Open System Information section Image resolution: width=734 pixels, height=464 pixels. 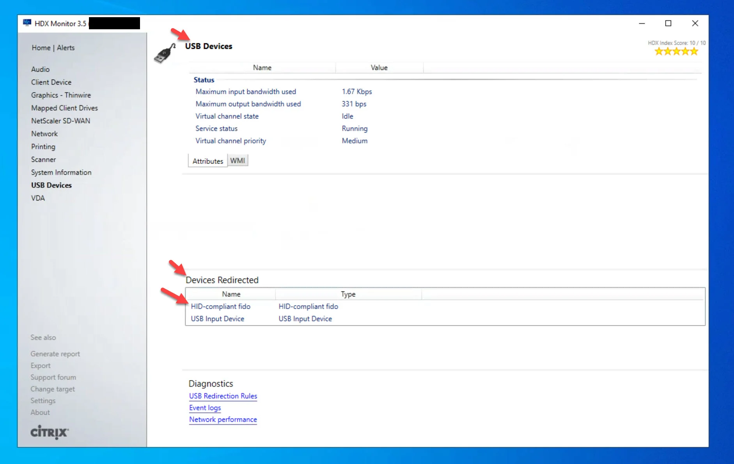(x=61, y=172)
